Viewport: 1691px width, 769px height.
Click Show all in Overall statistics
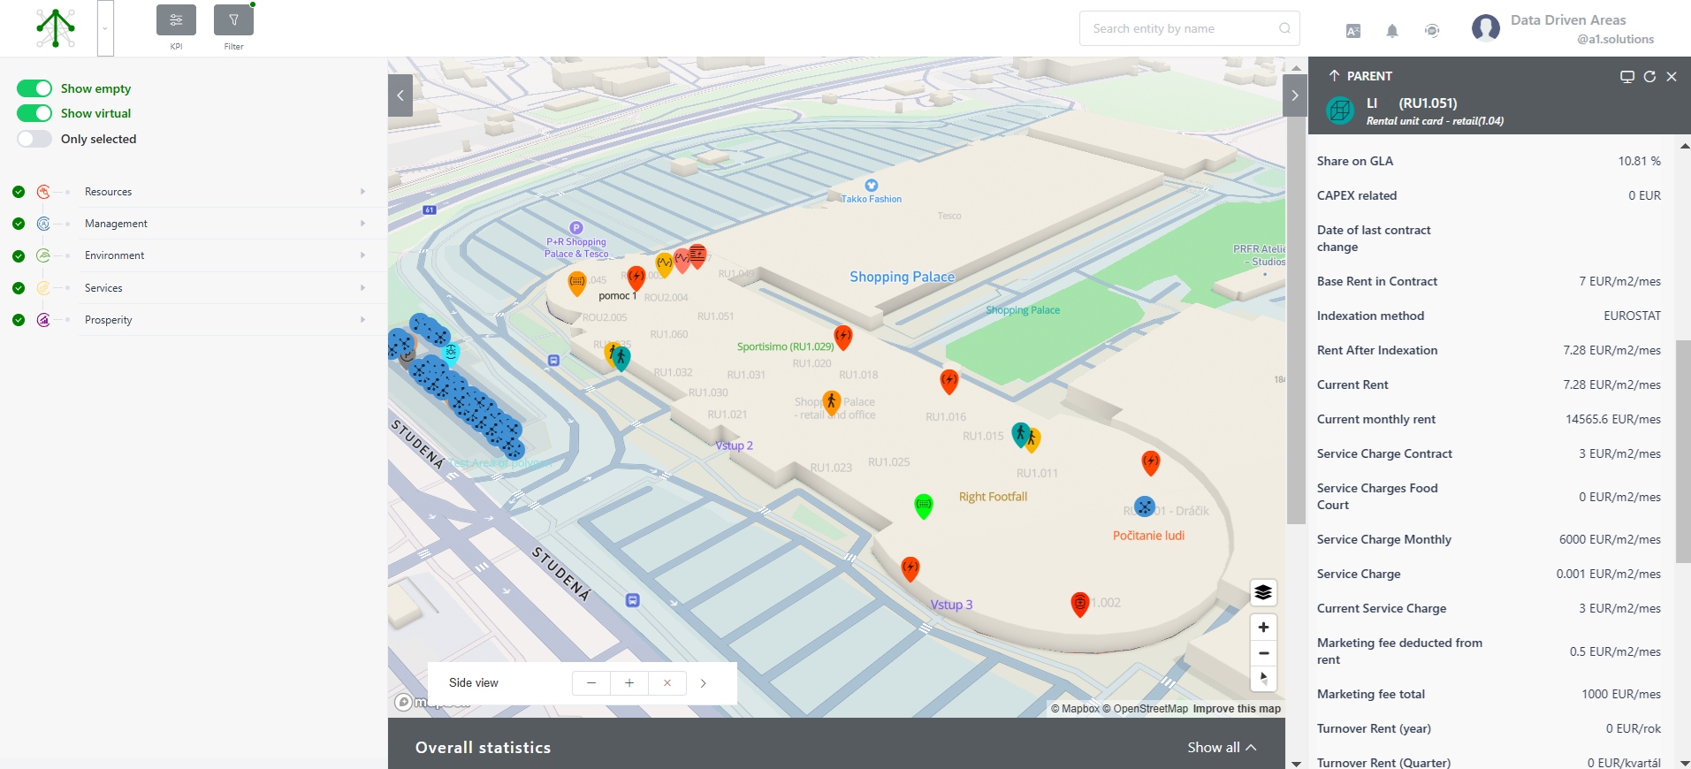coord(1222,748)
